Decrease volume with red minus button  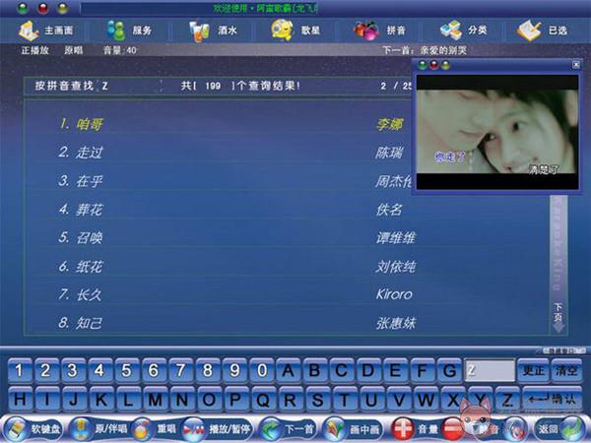tap(452, 429)
